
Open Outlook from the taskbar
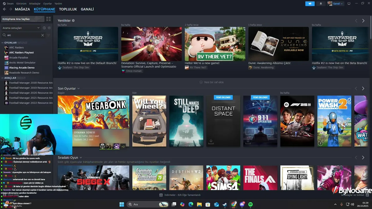pos(216,204)
